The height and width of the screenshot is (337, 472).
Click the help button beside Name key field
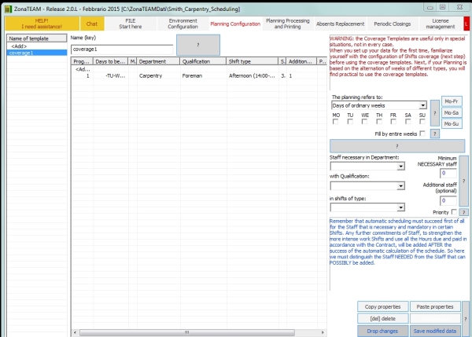[x=198, y=45]
